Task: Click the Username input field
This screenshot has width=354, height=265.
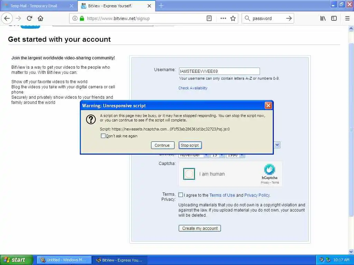Action: pyautogui.click(x=219, y=71)
